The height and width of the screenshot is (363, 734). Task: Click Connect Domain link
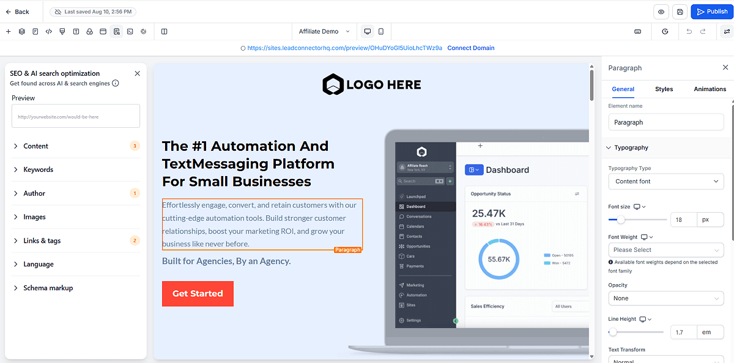click(471, 48)
